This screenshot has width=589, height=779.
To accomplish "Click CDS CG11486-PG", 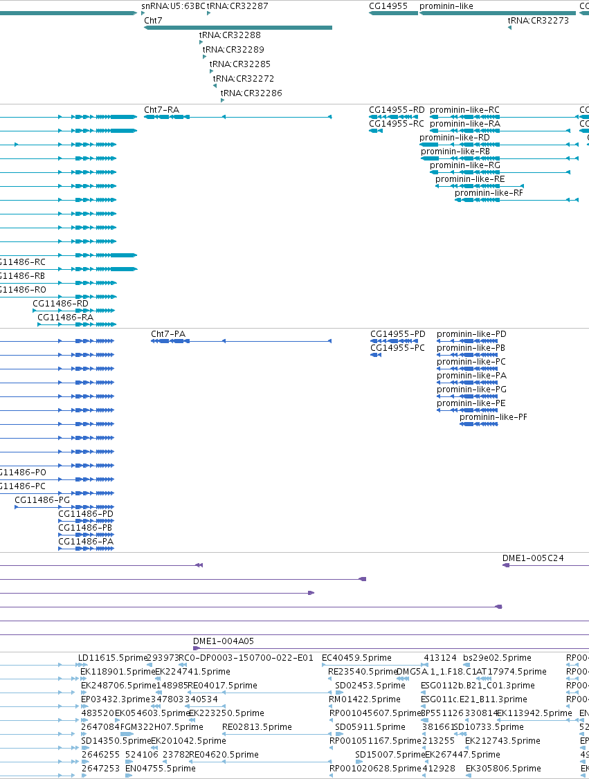I will click(x=64, y=507).
